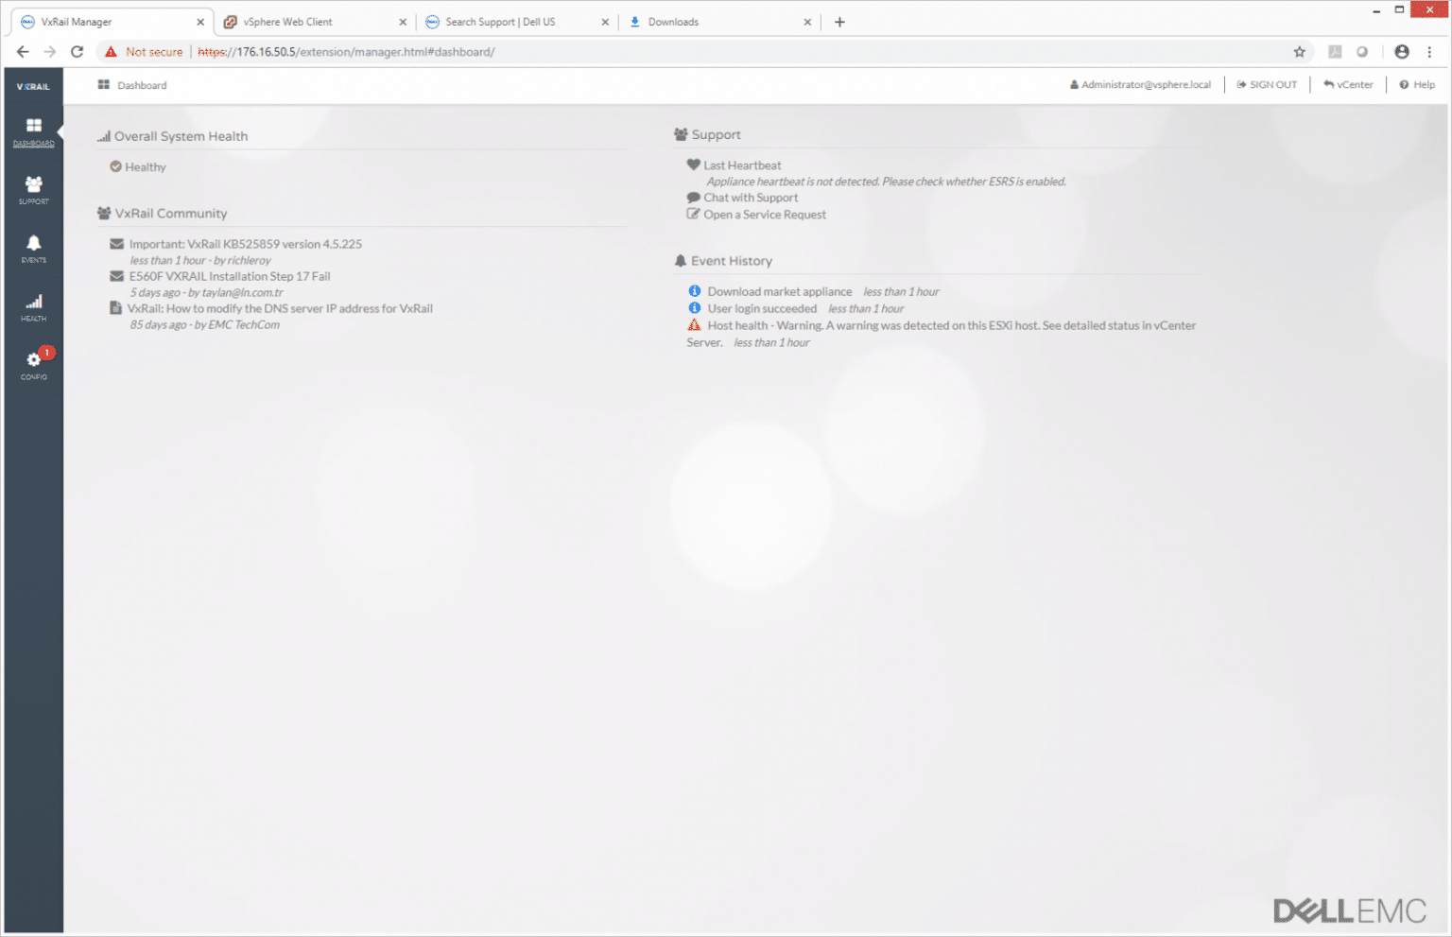Open the Chrome profile icon

1402,52
